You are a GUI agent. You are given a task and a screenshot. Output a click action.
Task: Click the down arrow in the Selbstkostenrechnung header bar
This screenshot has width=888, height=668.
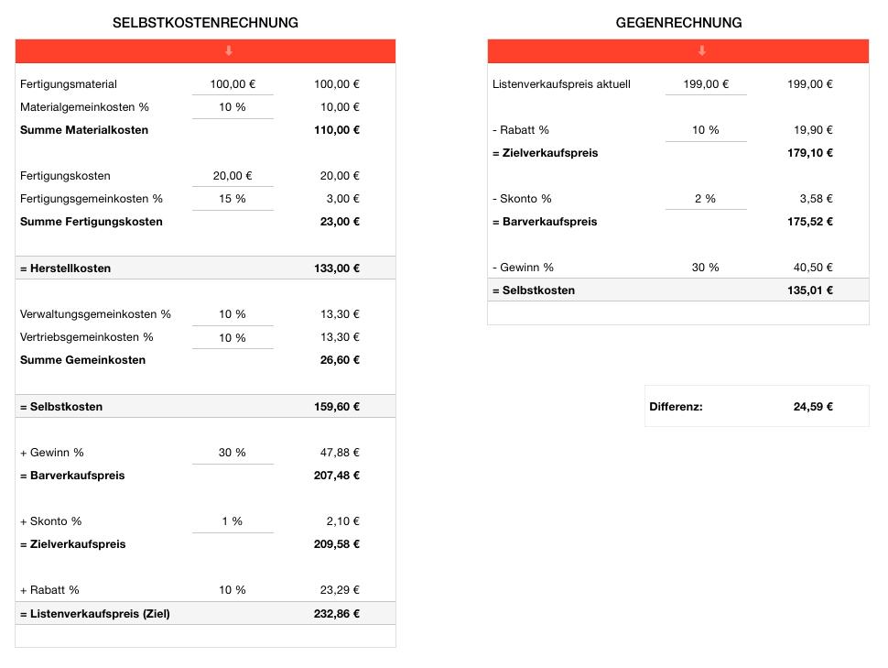click(x=228, y=51)
